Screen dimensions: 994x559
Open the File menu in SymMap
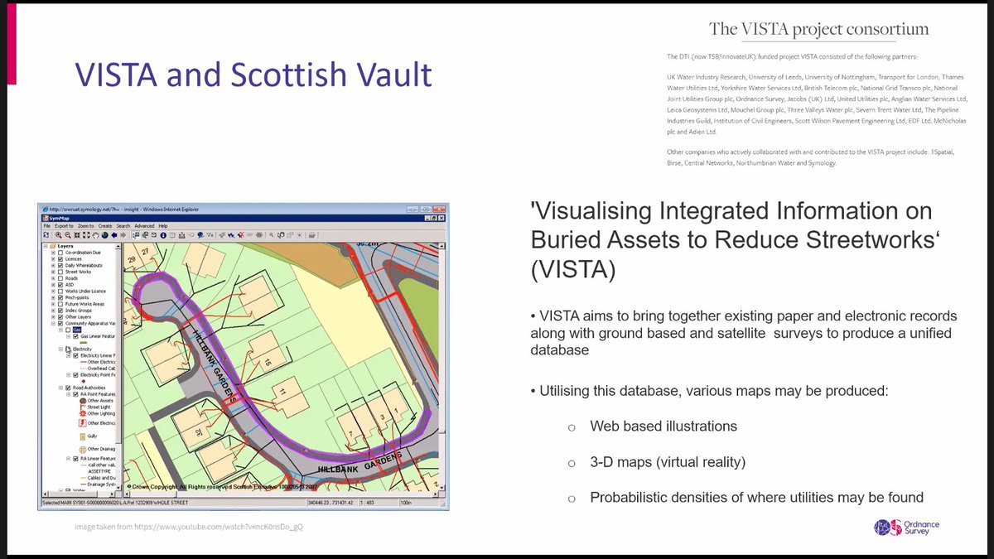tap(46, 225)
